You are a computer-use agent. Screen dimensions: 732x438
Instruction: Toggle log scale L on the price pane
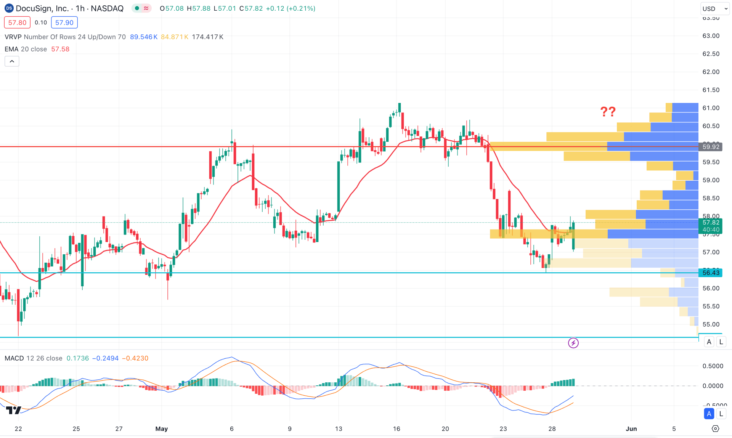pyautogui.click(x=721, y=342)
